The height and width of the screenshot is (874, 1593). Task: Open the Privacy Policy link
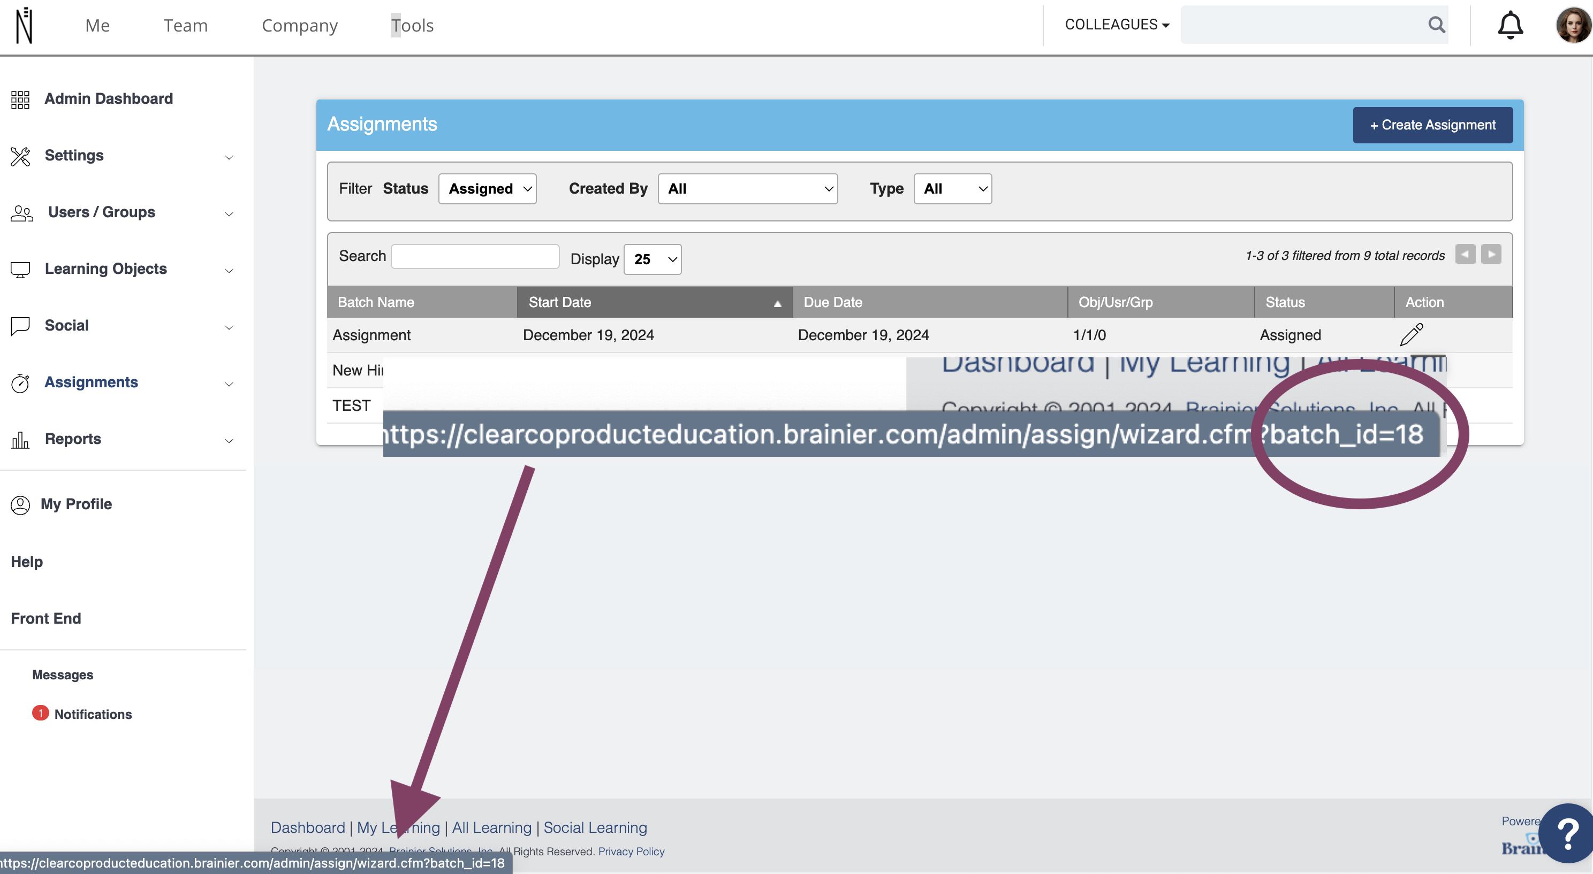pyautogui.click(x=632, y=851)
